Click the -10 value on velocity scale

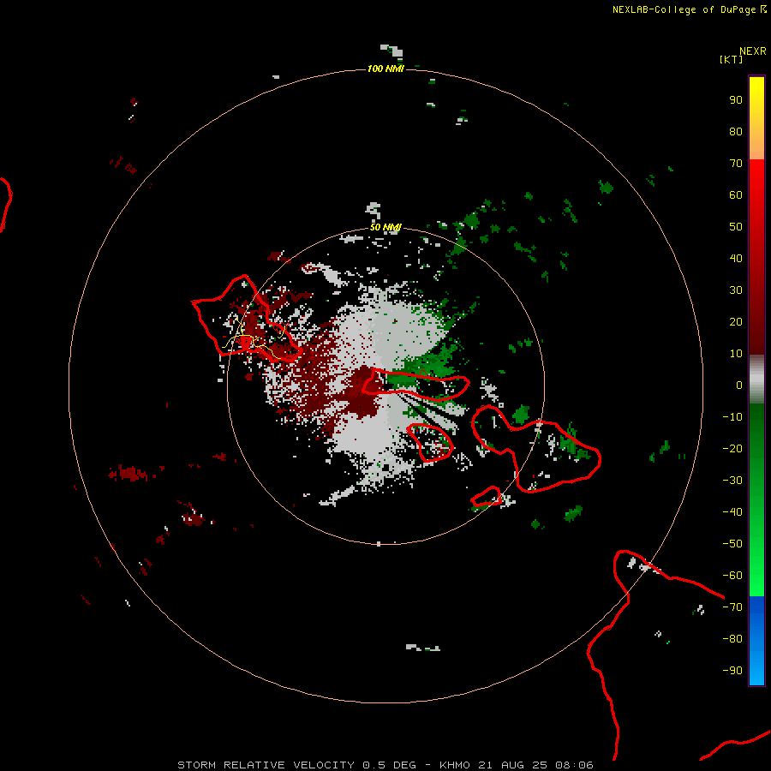[x=732, y=417]
